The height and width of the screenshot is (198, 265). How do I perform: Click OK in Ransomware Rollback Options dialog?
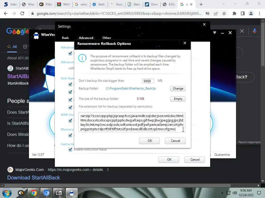(149, 141)
